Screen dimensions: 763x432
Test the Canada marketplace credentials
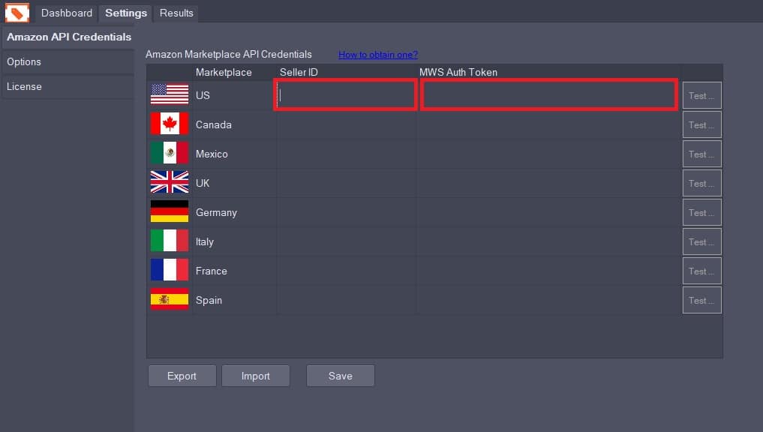tap(701, 124)
